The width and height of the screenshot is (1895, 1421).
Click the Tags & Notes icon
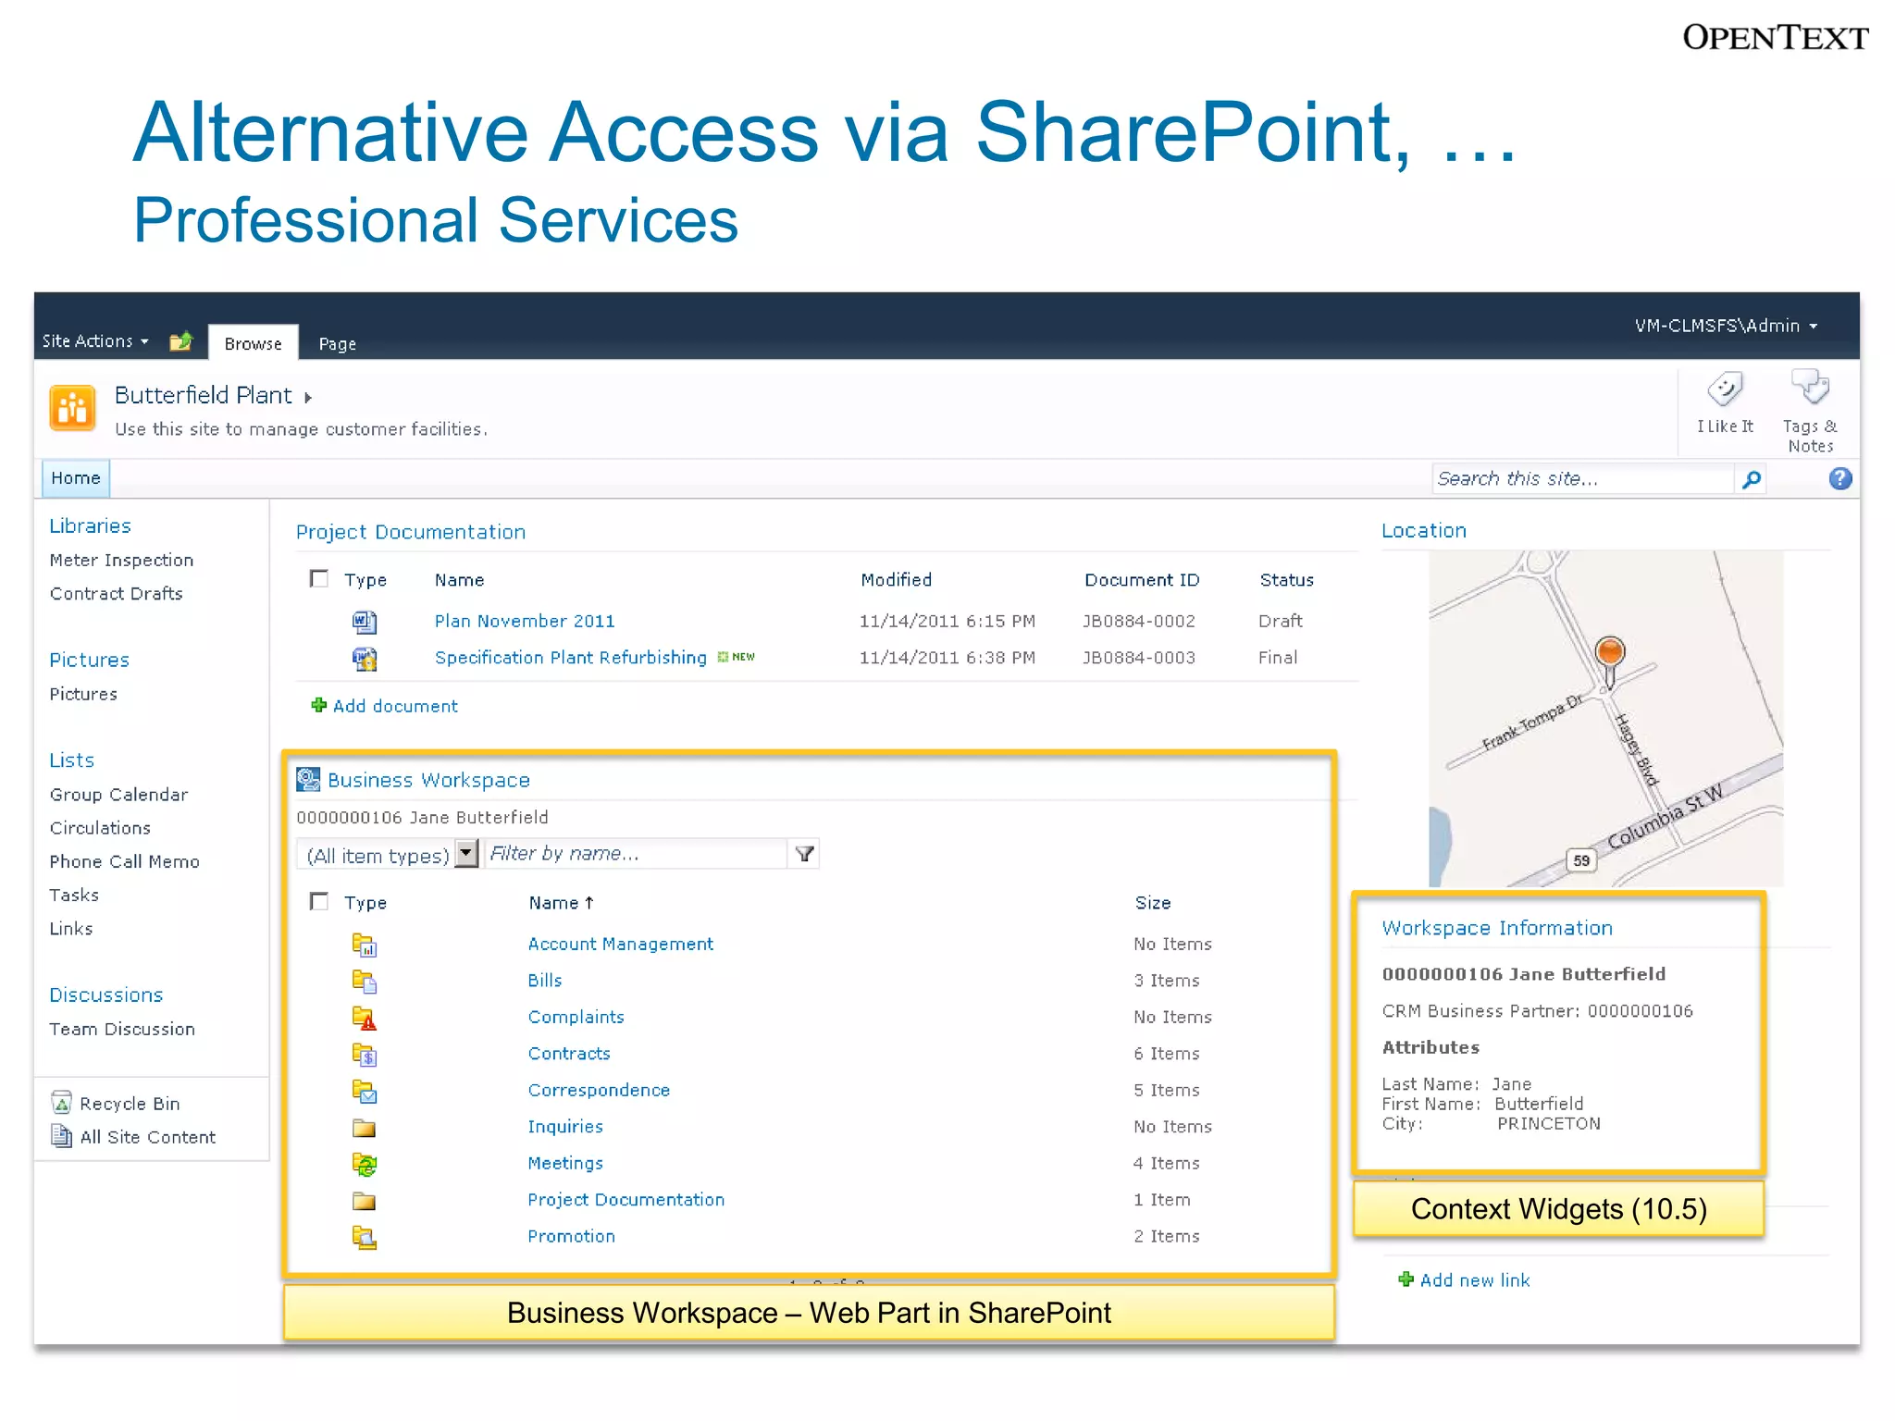[1811, 387]
